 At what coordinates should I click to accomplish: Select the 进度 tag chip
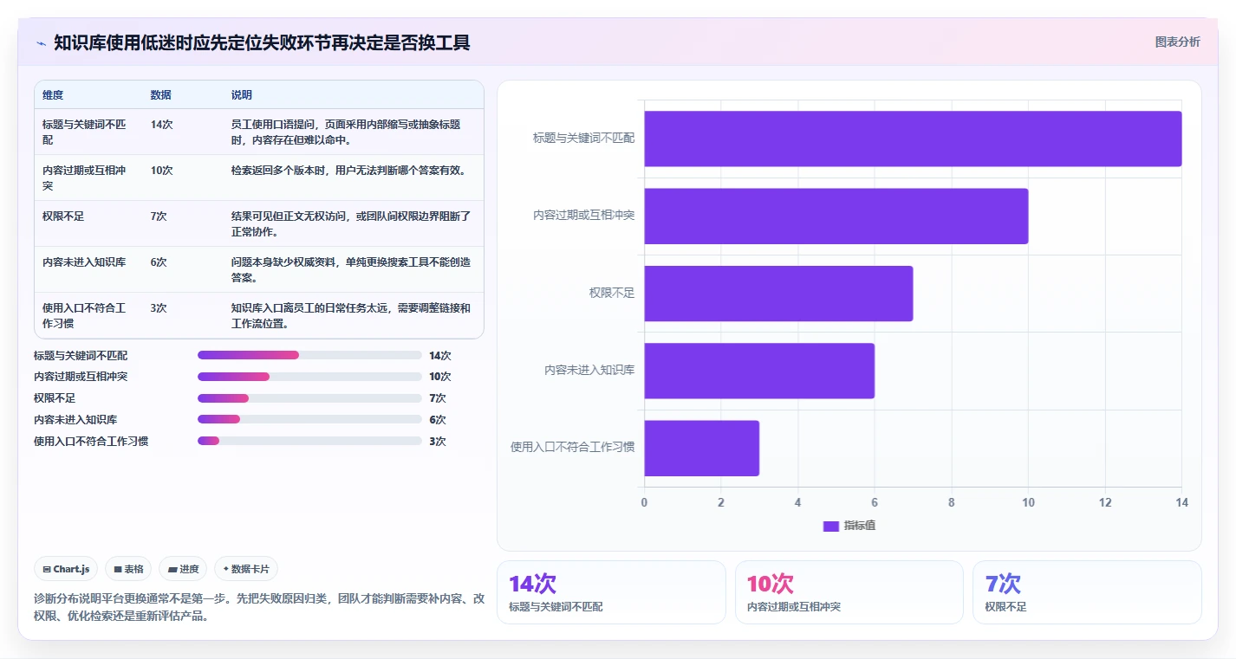point(183,569)
